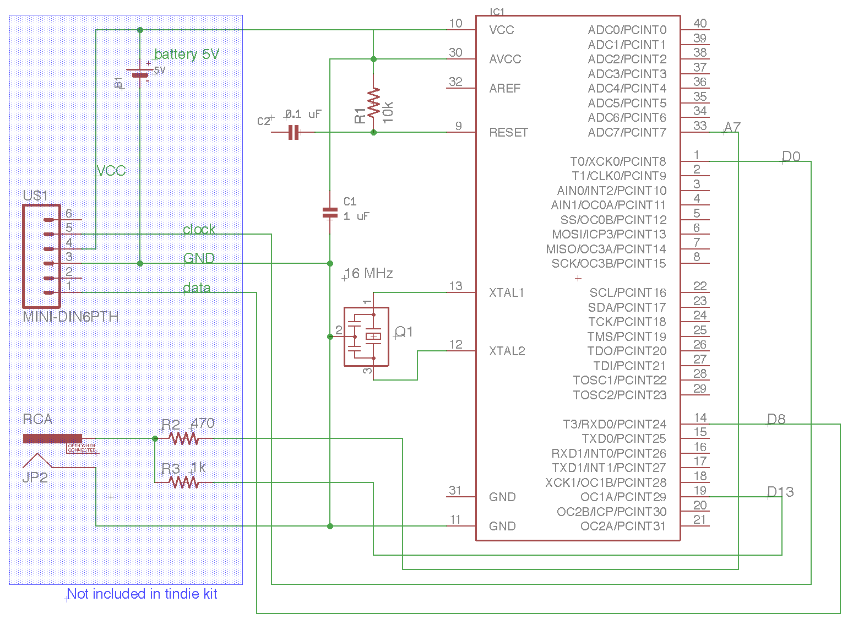Click the IC1 RESET pin label
Viewport: 853px width, 624px height.
(508, 132)
